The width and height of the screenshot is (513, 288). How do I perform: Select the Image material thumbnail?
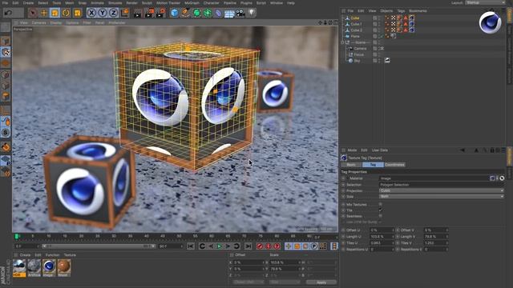coord(49,268)
